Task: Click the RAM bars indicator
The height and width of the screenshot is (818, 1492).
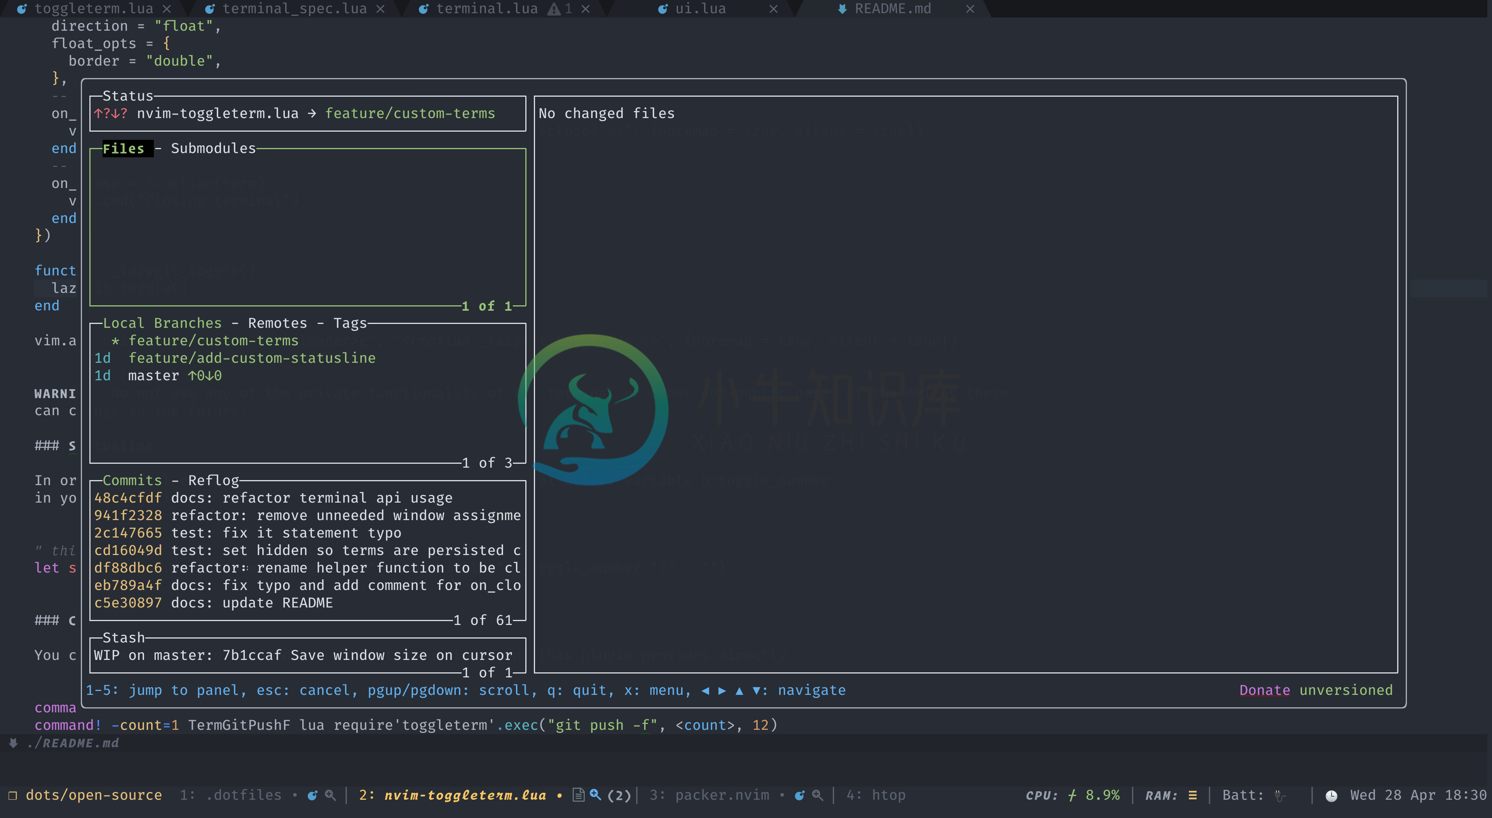Action: pos(1192,795)
